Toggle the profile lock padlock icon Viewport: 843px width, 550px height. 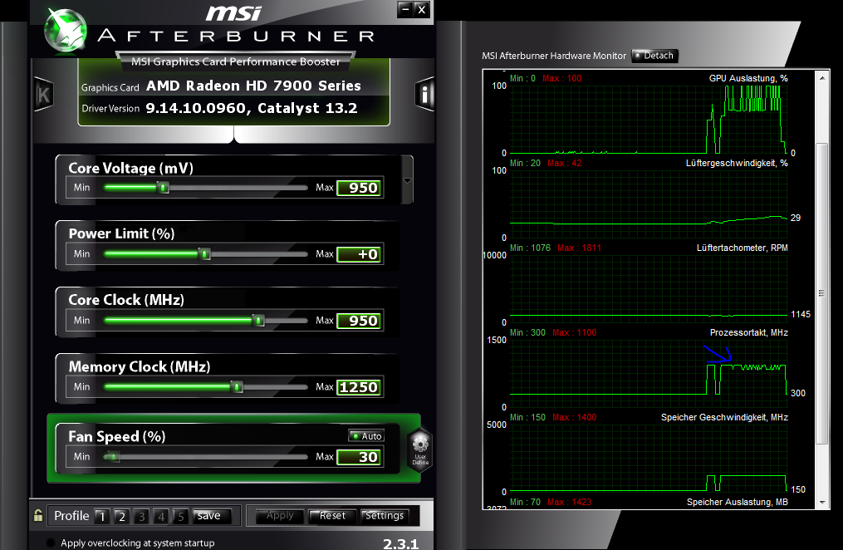[38, 515]
